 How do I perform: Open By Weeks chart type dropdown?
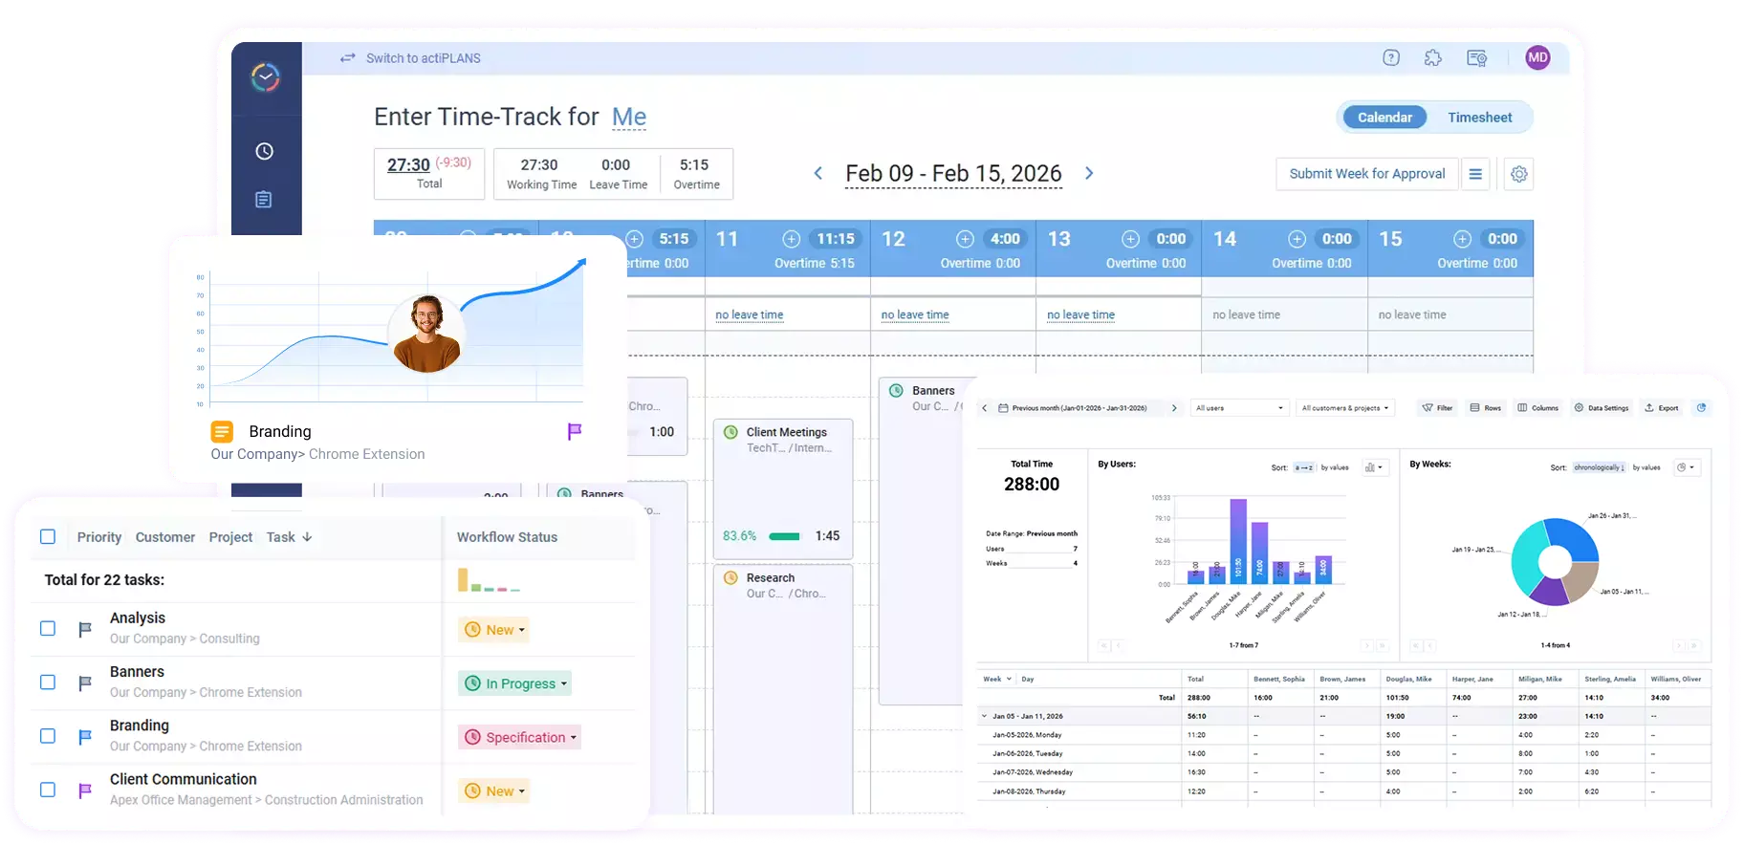(1686, 467)
